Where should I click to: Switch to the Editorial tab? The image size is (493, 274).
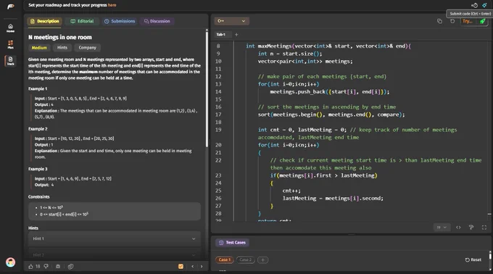click(x=82, y=21)
